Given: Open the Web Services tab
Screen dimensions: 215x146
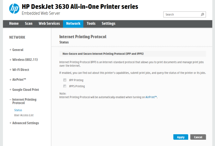Looking at the screenshot, I should 49,23.
